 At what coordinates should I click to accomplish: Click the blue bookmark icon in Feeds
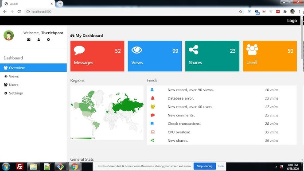click(x=152, y=124)
